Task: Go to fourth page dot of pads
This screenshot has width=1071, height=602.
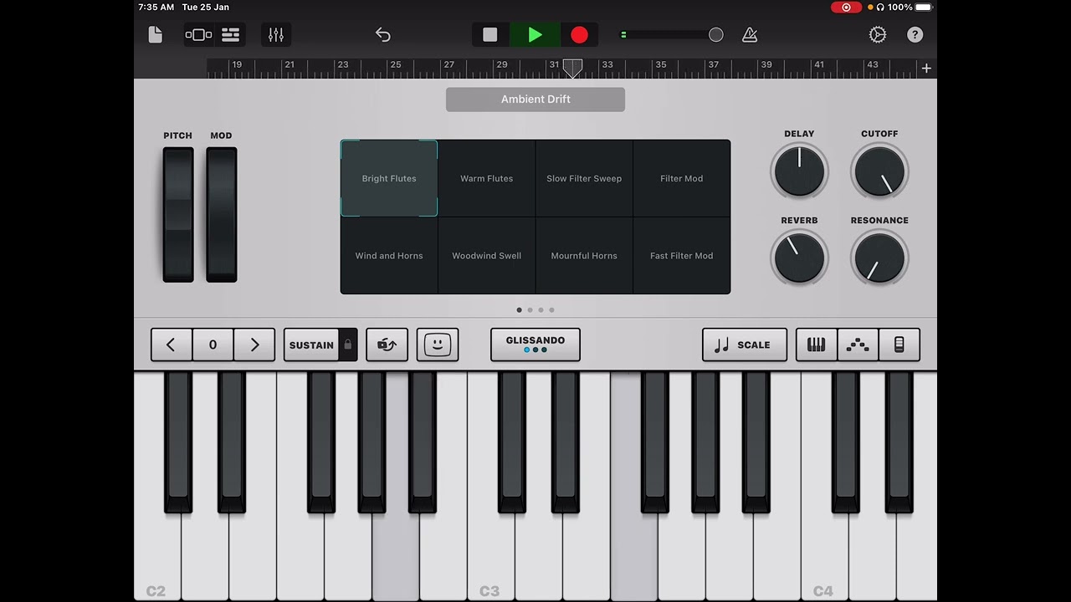Action: (551, 310)
